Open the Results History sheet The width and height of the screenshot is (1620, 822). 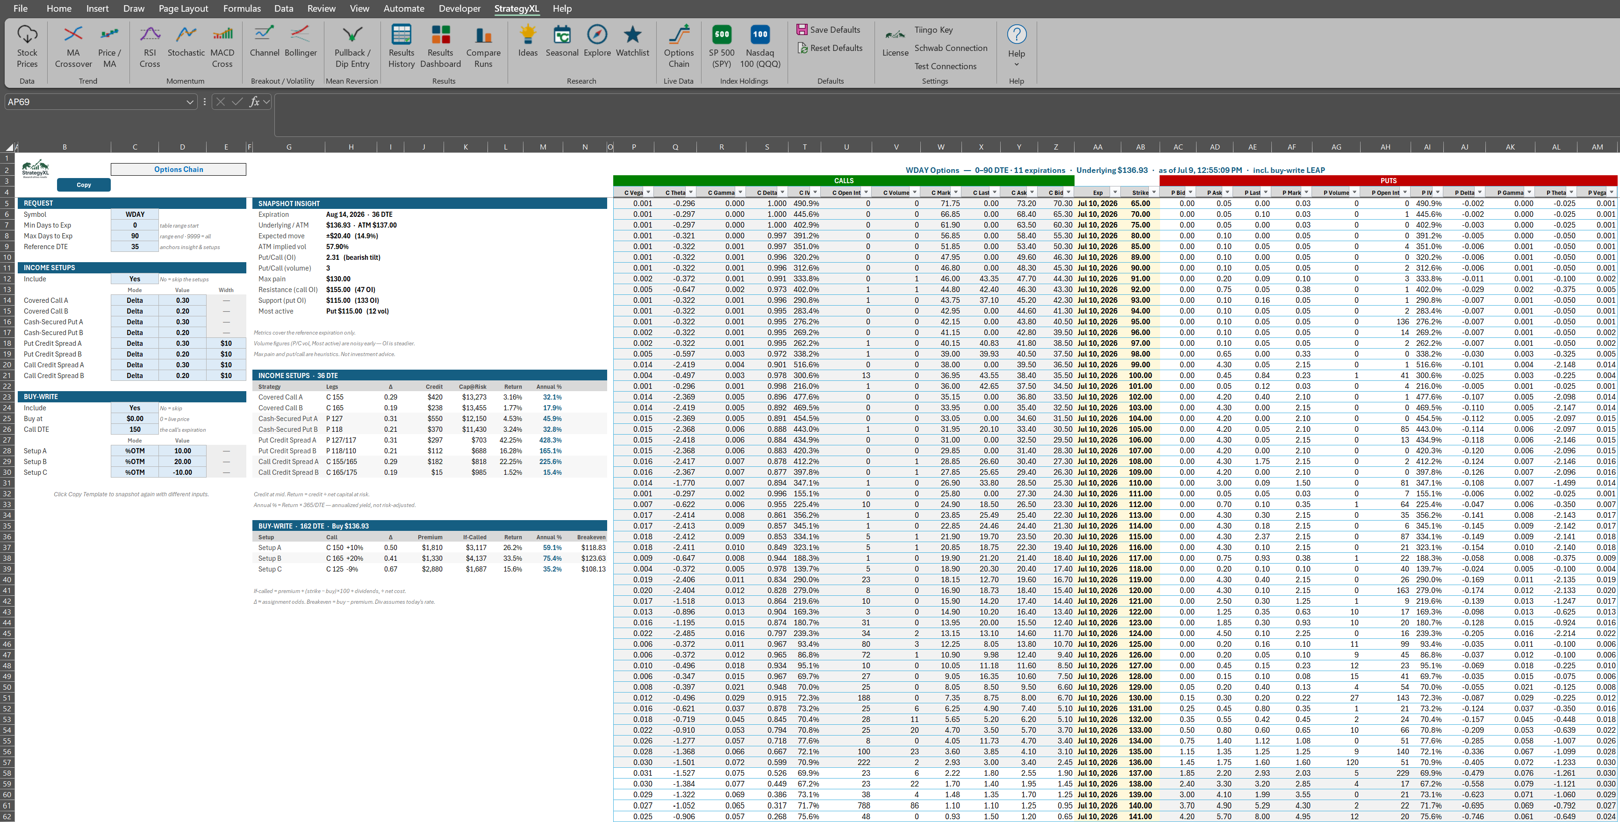(x=401, y=46)
